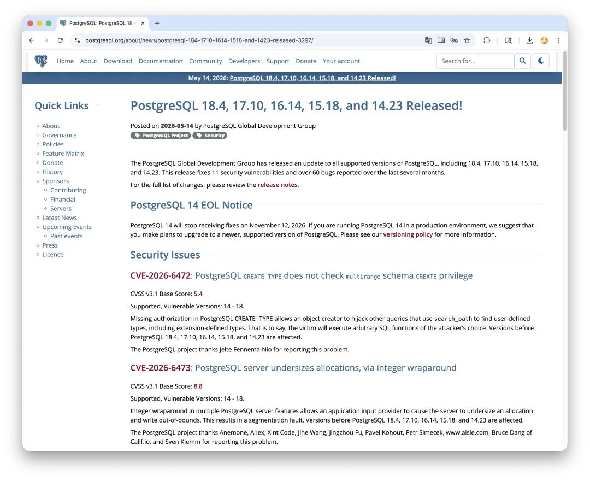Click the Search for... input field
This screenshot has width=590, height=481.
(475, 61)
